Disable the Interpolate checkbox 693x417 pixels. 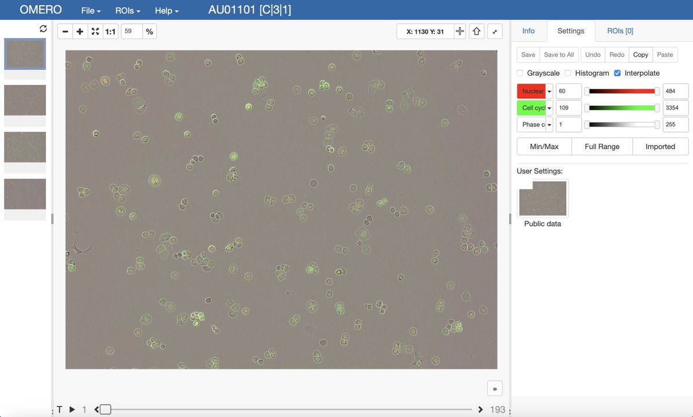click(x=617, y=73)
